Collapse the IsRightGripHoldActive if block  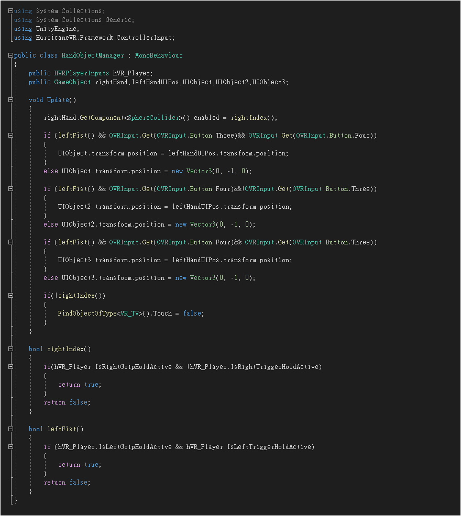pos(10,367)
